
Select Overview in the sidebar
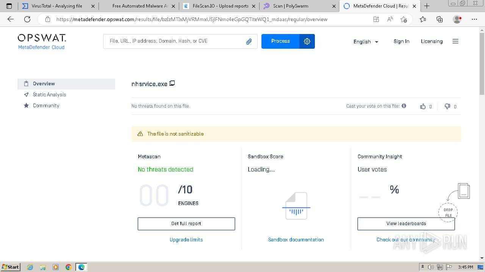click(66, 84)
